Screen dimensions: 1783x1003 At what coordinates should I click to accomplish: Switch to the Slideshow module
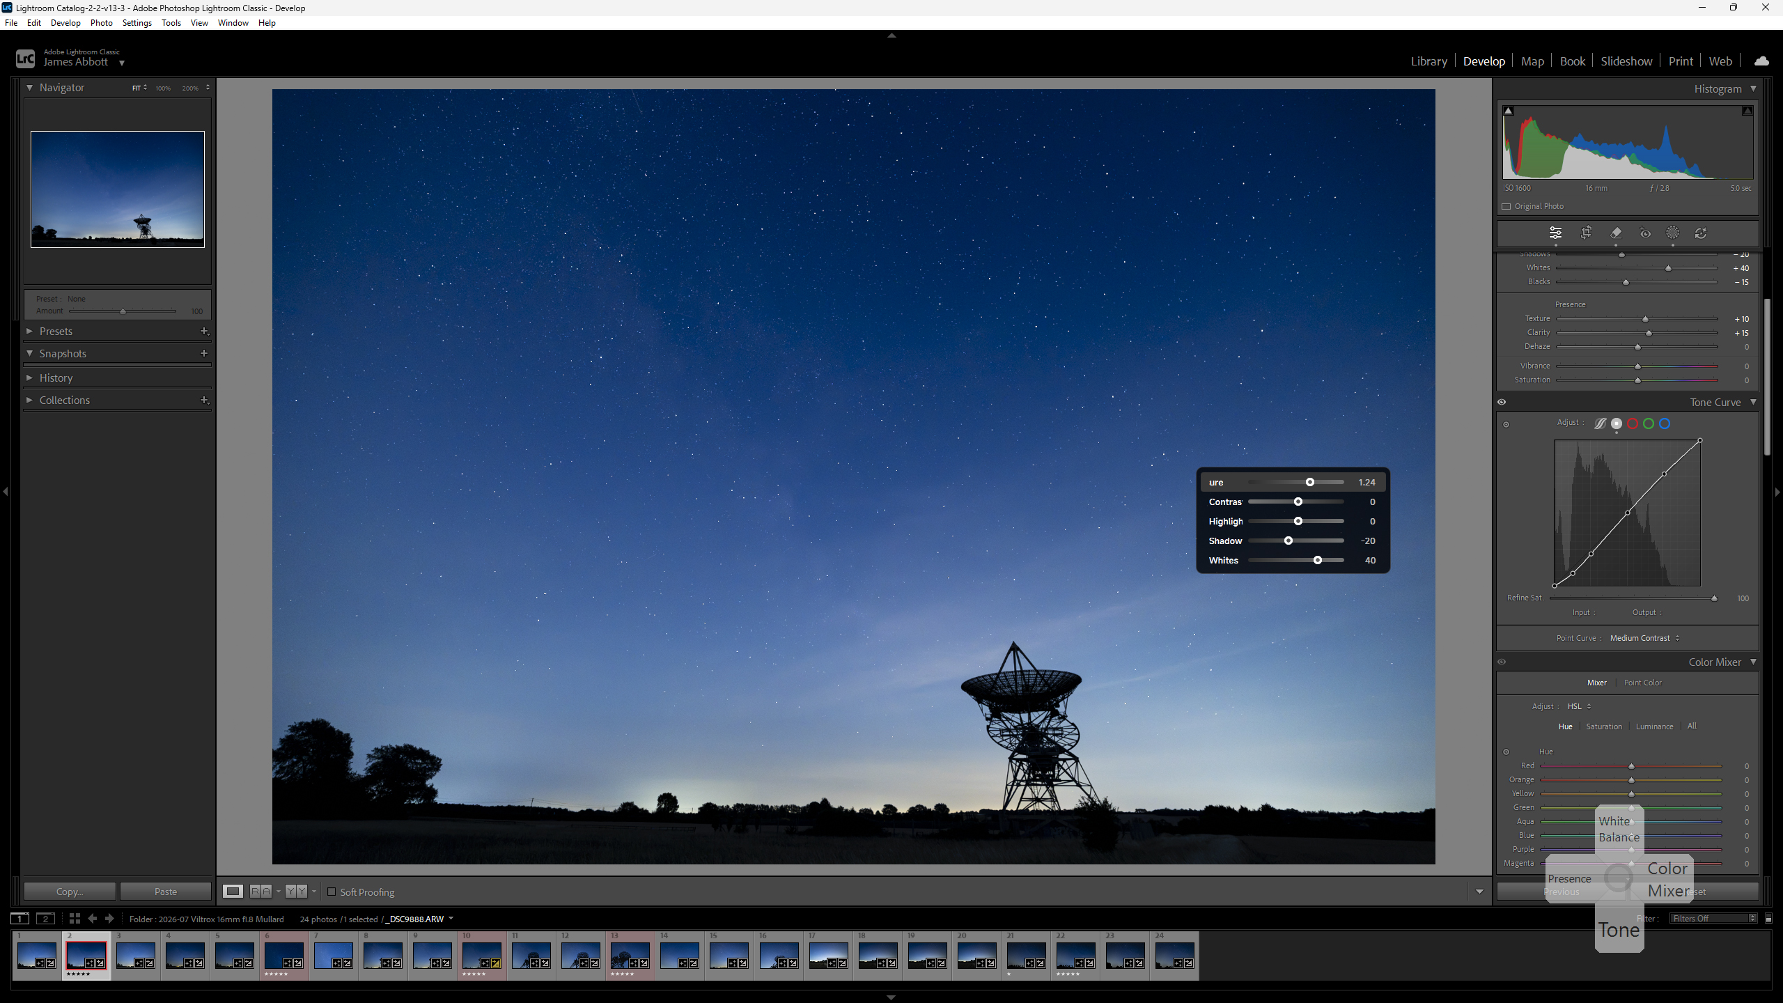1626,61
